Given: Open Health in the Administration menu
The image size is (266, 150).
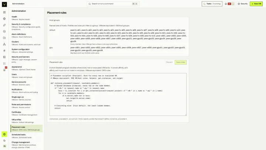Looking at the screenshot, I should coord(26,18).
